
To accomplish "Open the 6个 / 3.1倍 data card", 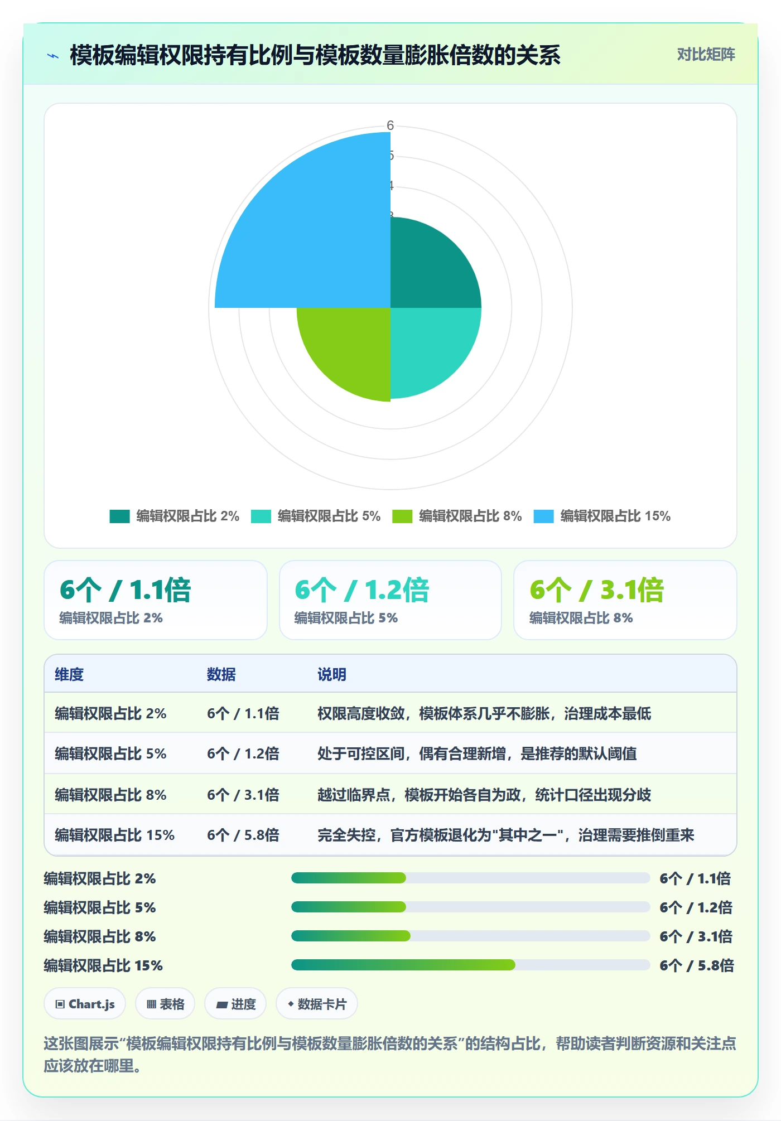I will 625,600.
